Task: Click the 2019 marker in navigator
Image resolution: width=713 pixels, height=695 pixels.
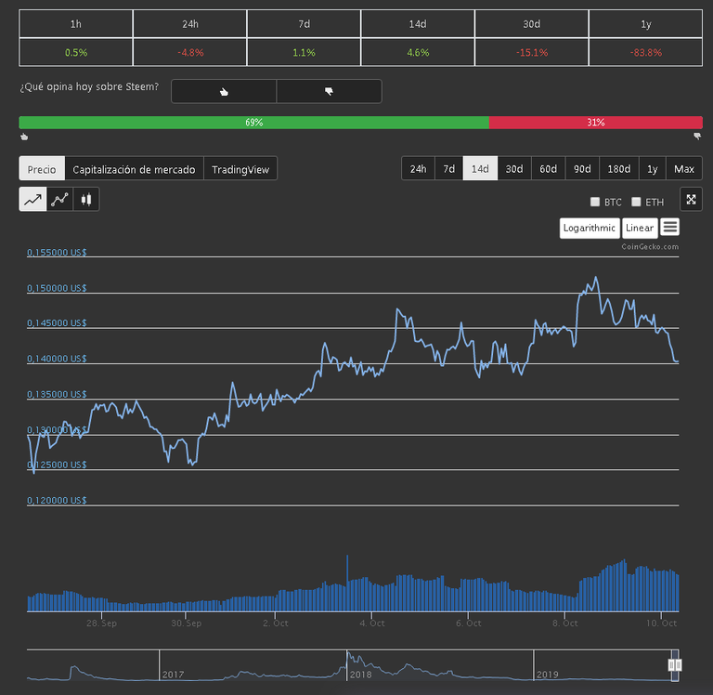Action: pyautogui.click(x=548, y=674)
